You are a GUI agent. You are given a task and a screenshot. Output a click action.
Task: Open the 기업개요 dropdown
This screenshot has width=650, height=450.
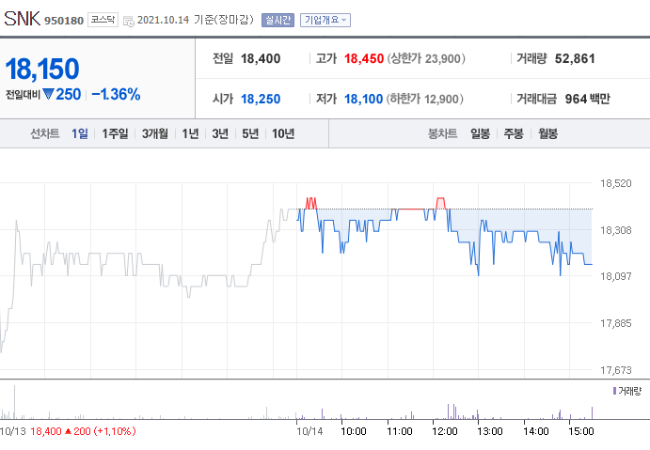325,20
